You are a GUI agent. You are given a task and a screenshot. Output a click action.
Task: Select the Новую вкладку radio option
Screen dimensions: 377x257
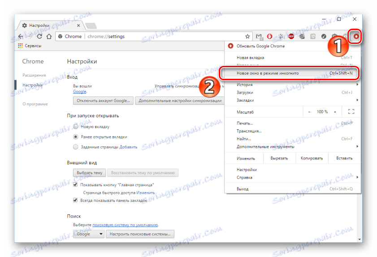75,127
